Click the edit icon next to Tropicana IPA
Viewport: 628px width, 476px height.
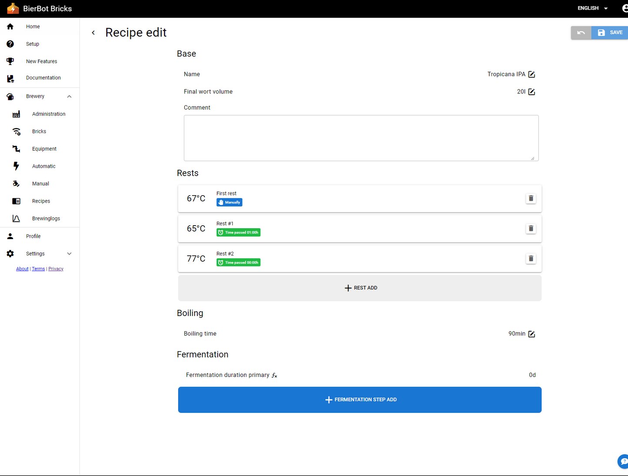pyautogui.click(x=531, y=74)
